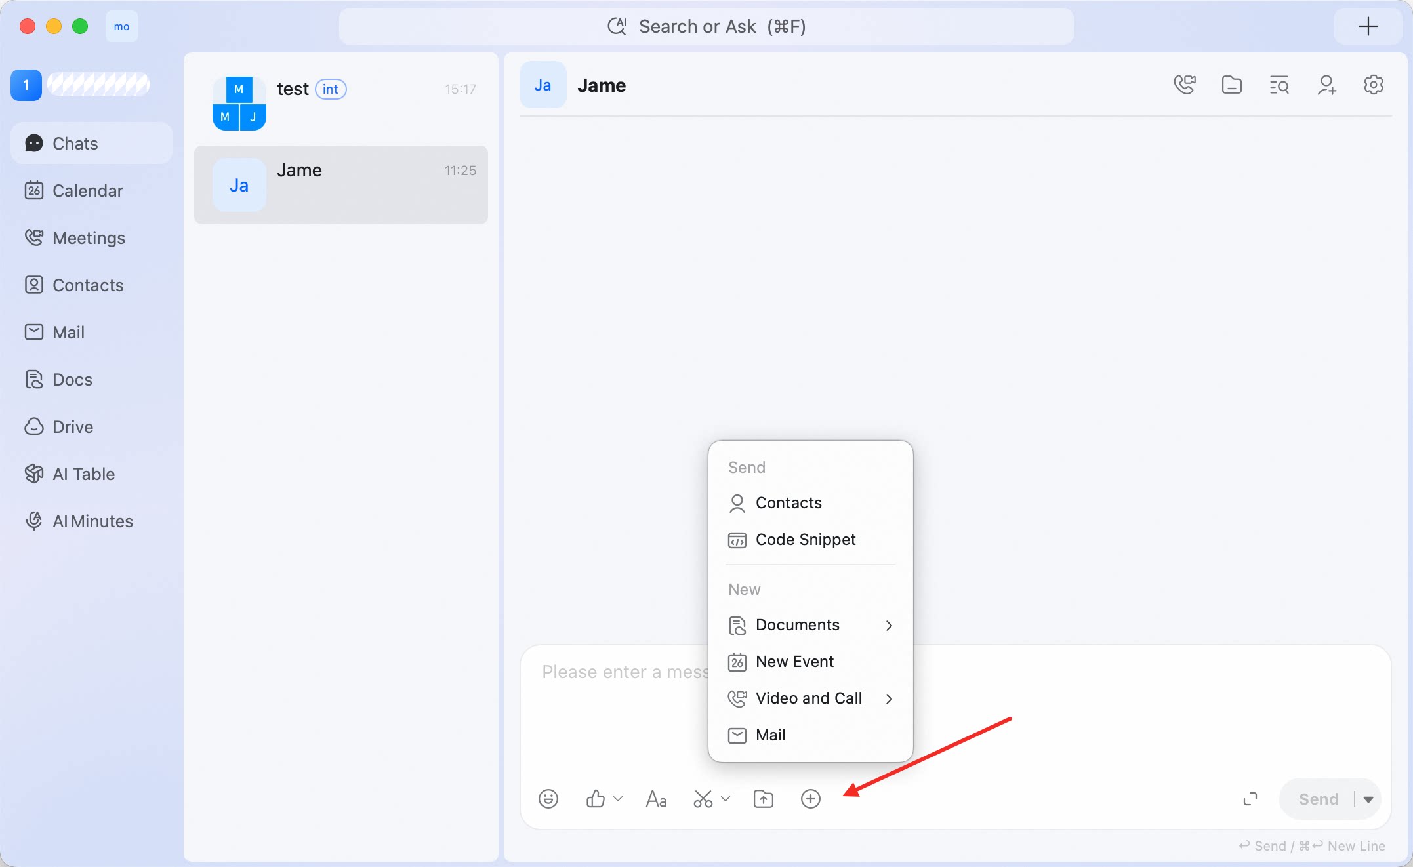Click the Search or Ask field
The width and height of the screenshot is (1413, 867).
[706, 26]
